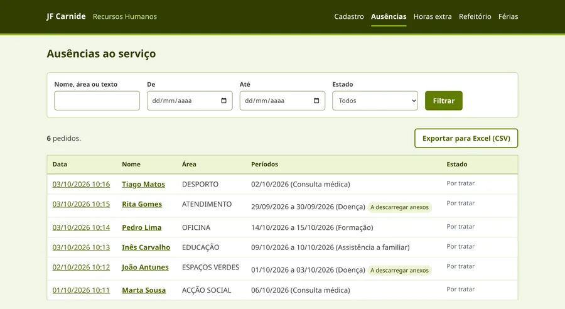
Task: Go to the Cadastro menu
Action: click(x=349, y=16)
